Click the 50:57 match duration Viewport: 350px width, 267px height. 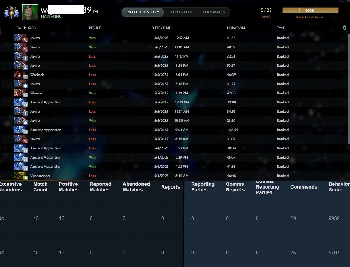coord(231,65)
